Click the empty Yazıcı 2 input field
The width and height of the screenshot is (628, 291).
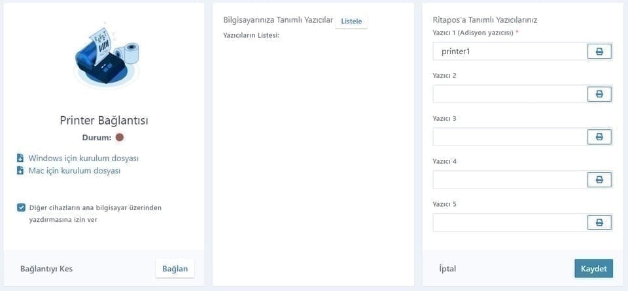(x=510, y=95)
